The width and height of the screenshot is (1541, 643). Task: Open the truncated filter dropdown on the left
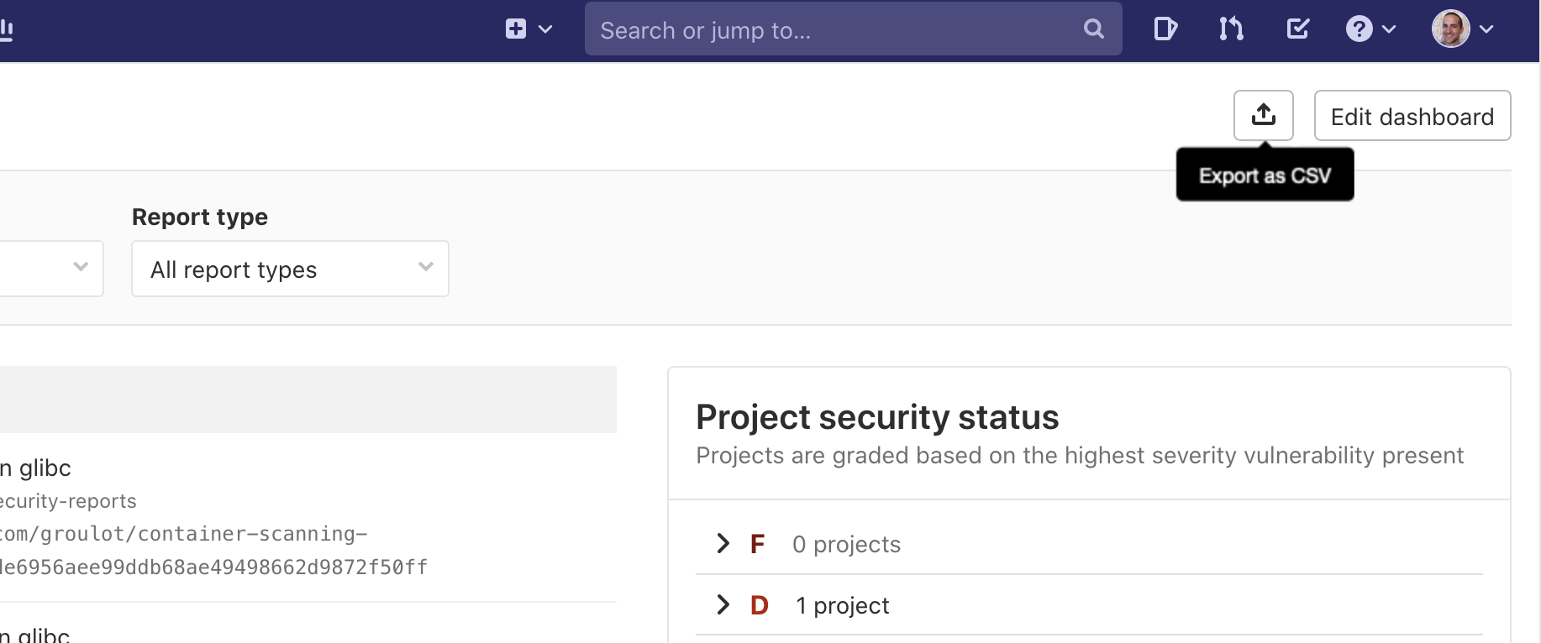51,269
